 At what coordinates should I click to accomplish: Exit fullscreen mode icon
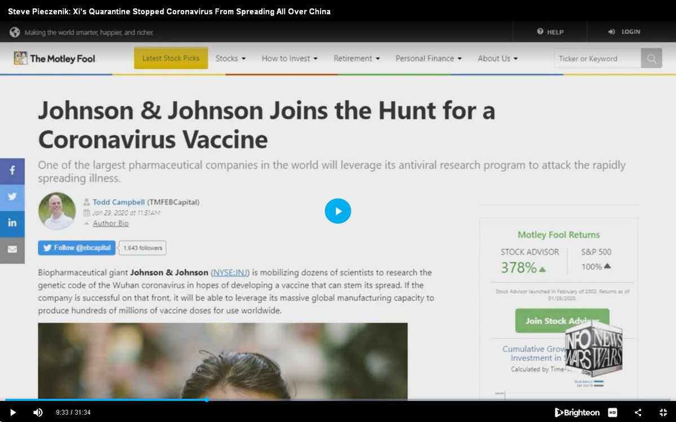663,412
